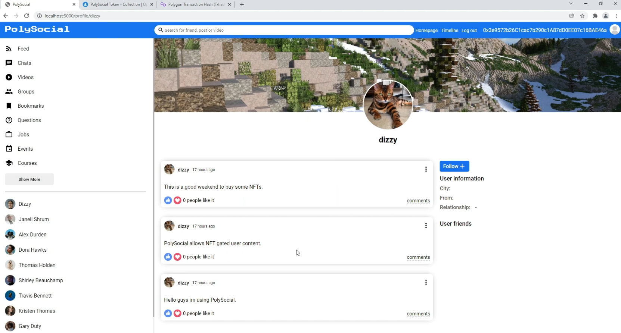Open the tab search dropdown arrow
This screenshot has width=621, height=333.
click(x=571, y=4)
